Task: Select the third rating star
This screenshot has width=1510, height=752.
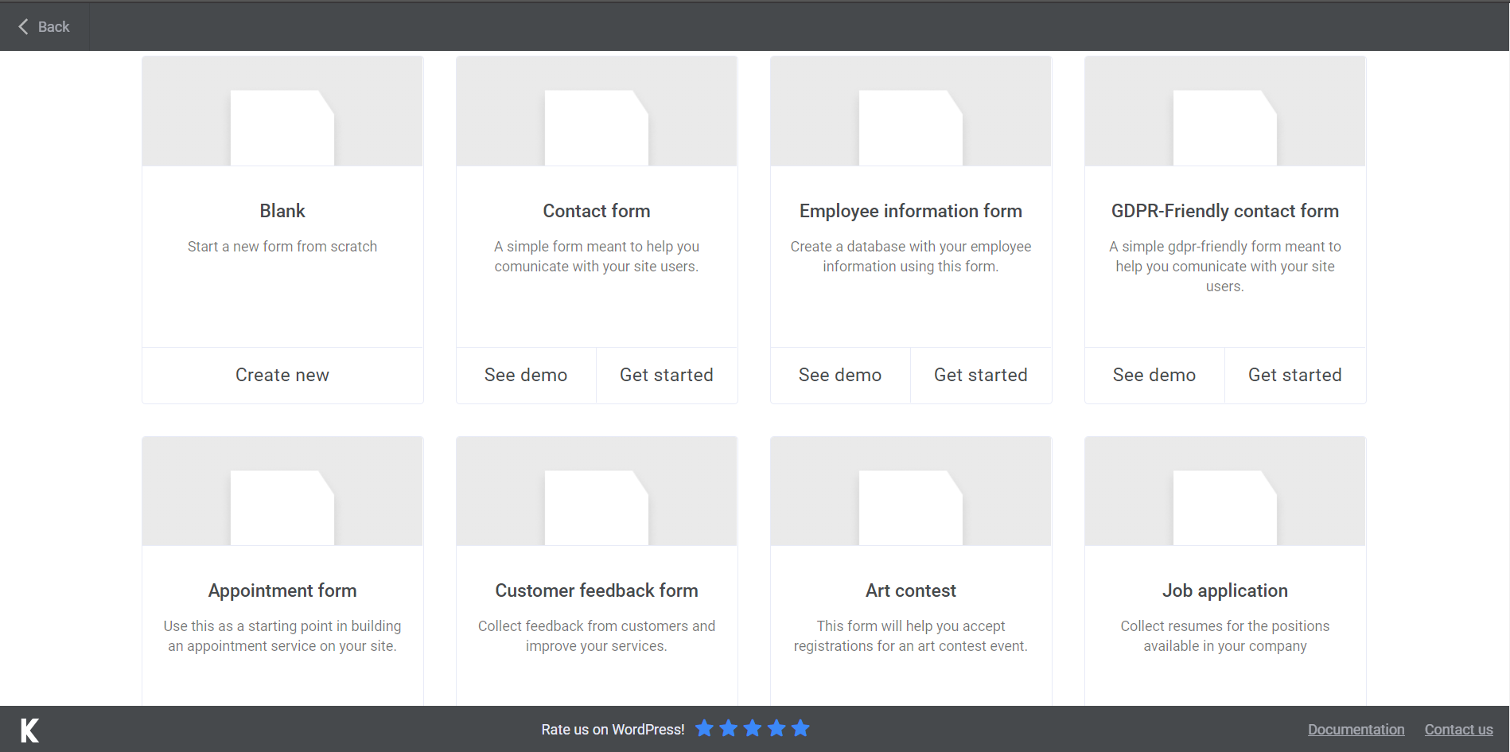Action: pyautogui.click(x=752, y=728)
